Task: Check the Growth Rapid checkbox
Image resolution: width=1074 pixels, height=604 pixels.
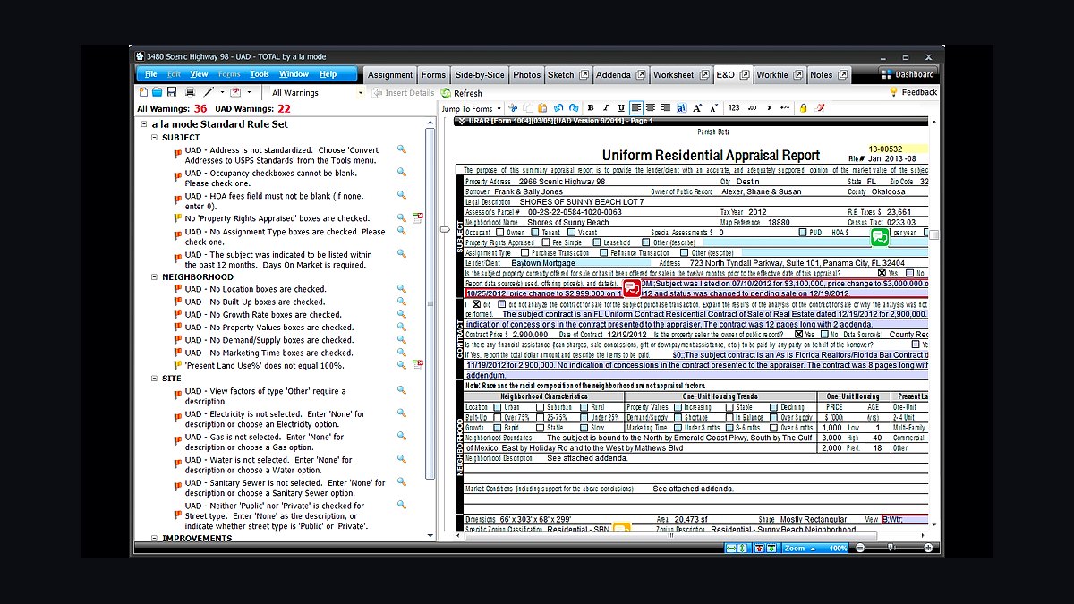Action: pos(497,428)
